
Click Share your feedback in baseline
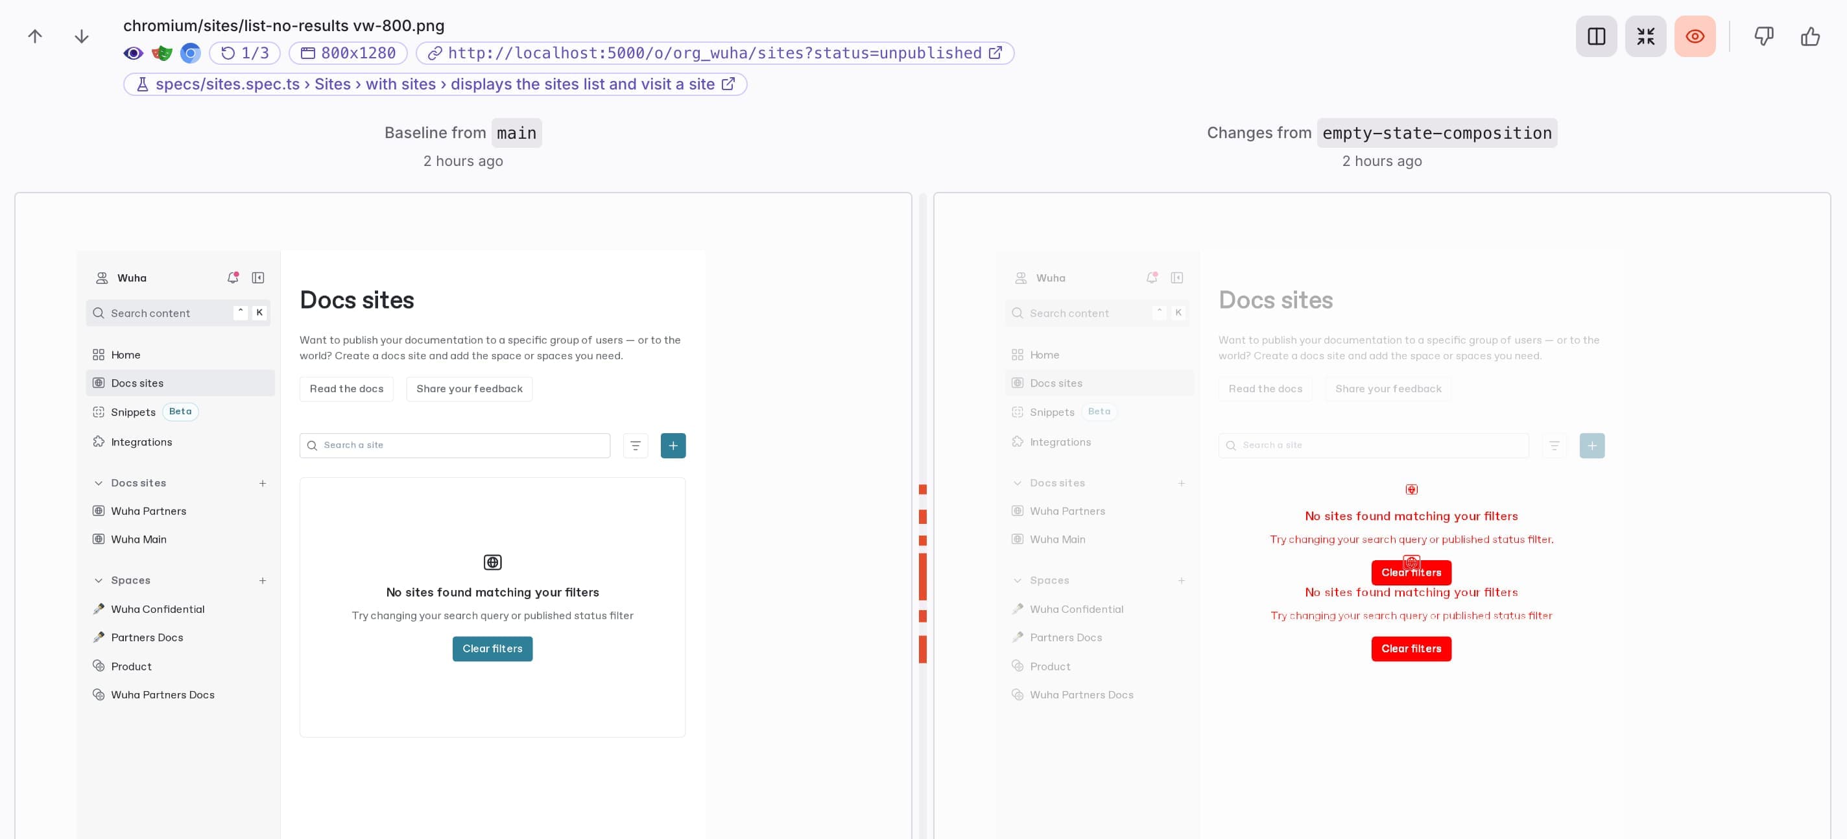tap(469, 388)
